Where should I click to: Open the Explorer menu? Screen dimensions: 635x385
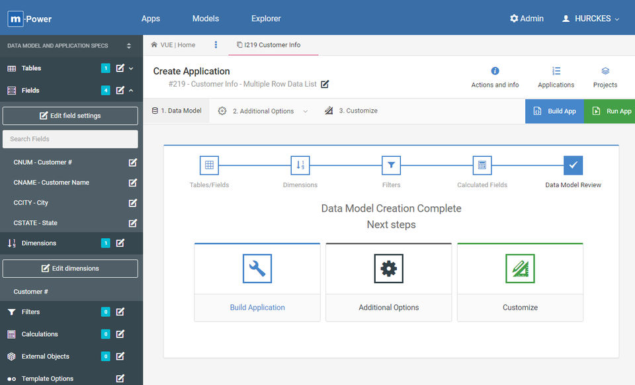[266, 19]
